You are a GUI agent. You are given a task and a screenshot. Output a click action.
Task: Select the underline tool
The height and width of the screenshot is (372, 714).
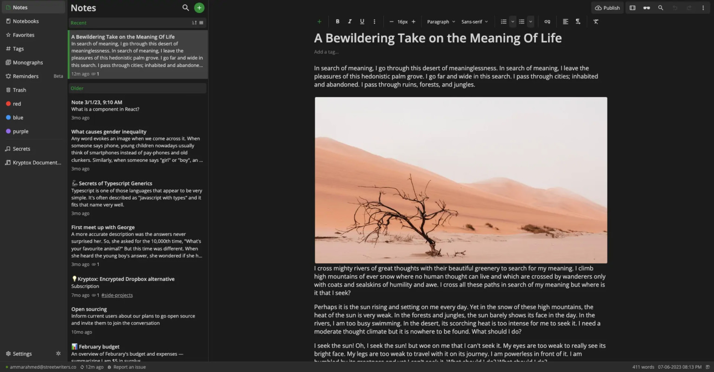click(362, 21)
